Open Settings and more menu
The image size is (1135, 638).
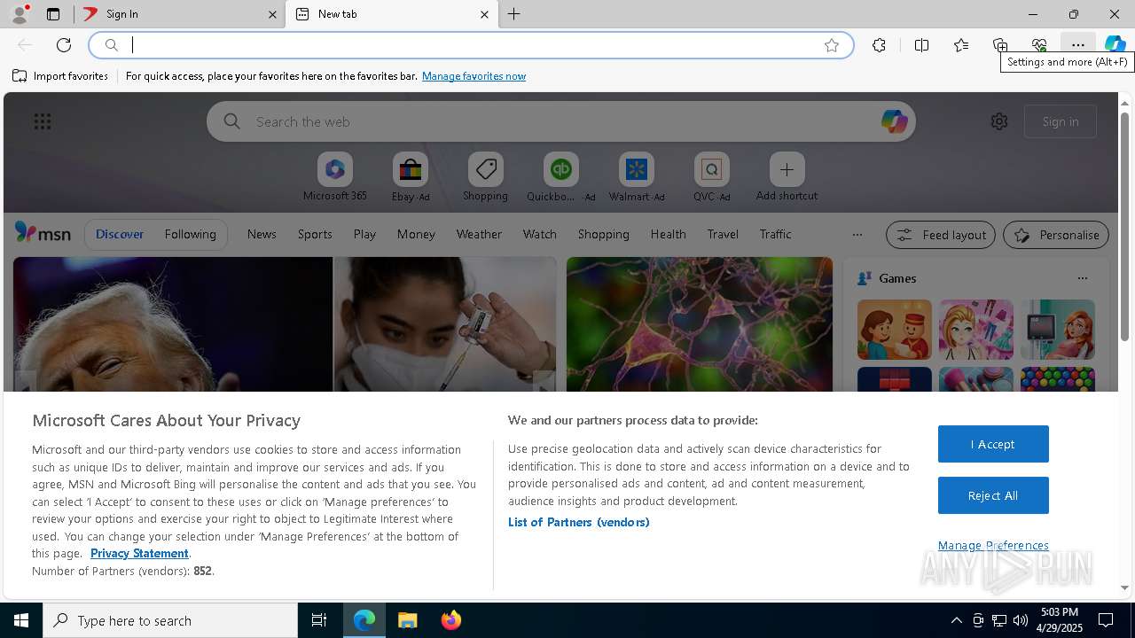pos(1078,45)
